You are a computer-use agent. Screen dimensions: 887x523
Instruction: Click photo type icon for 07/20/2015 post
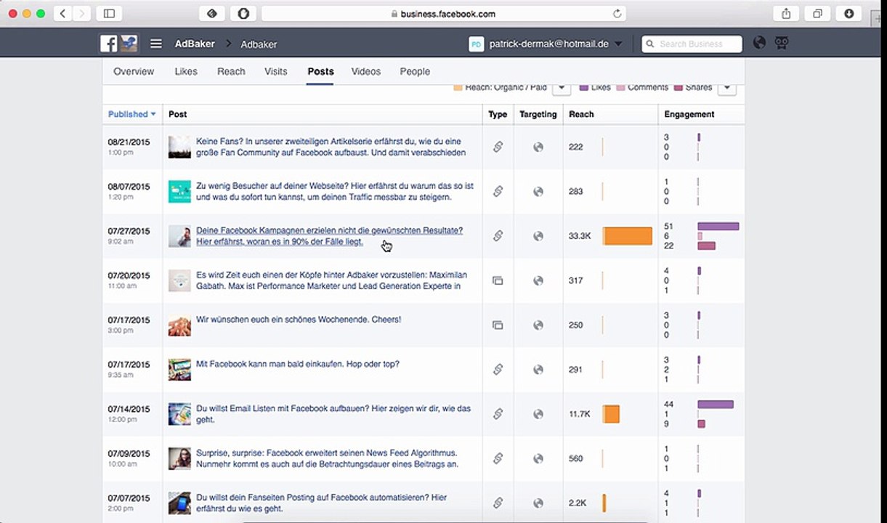[x=498, y=280]
